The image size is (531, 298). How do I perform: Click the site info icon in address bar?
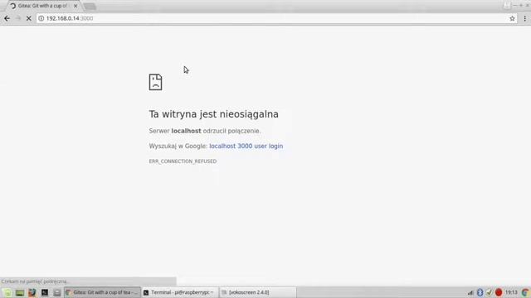pos(41,18)
